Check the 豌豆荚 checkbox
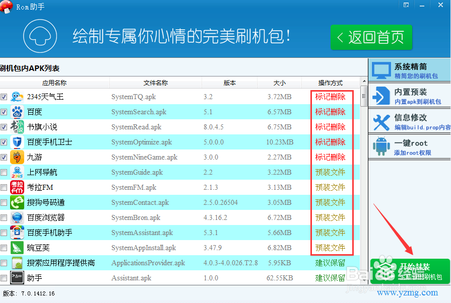 4,248
